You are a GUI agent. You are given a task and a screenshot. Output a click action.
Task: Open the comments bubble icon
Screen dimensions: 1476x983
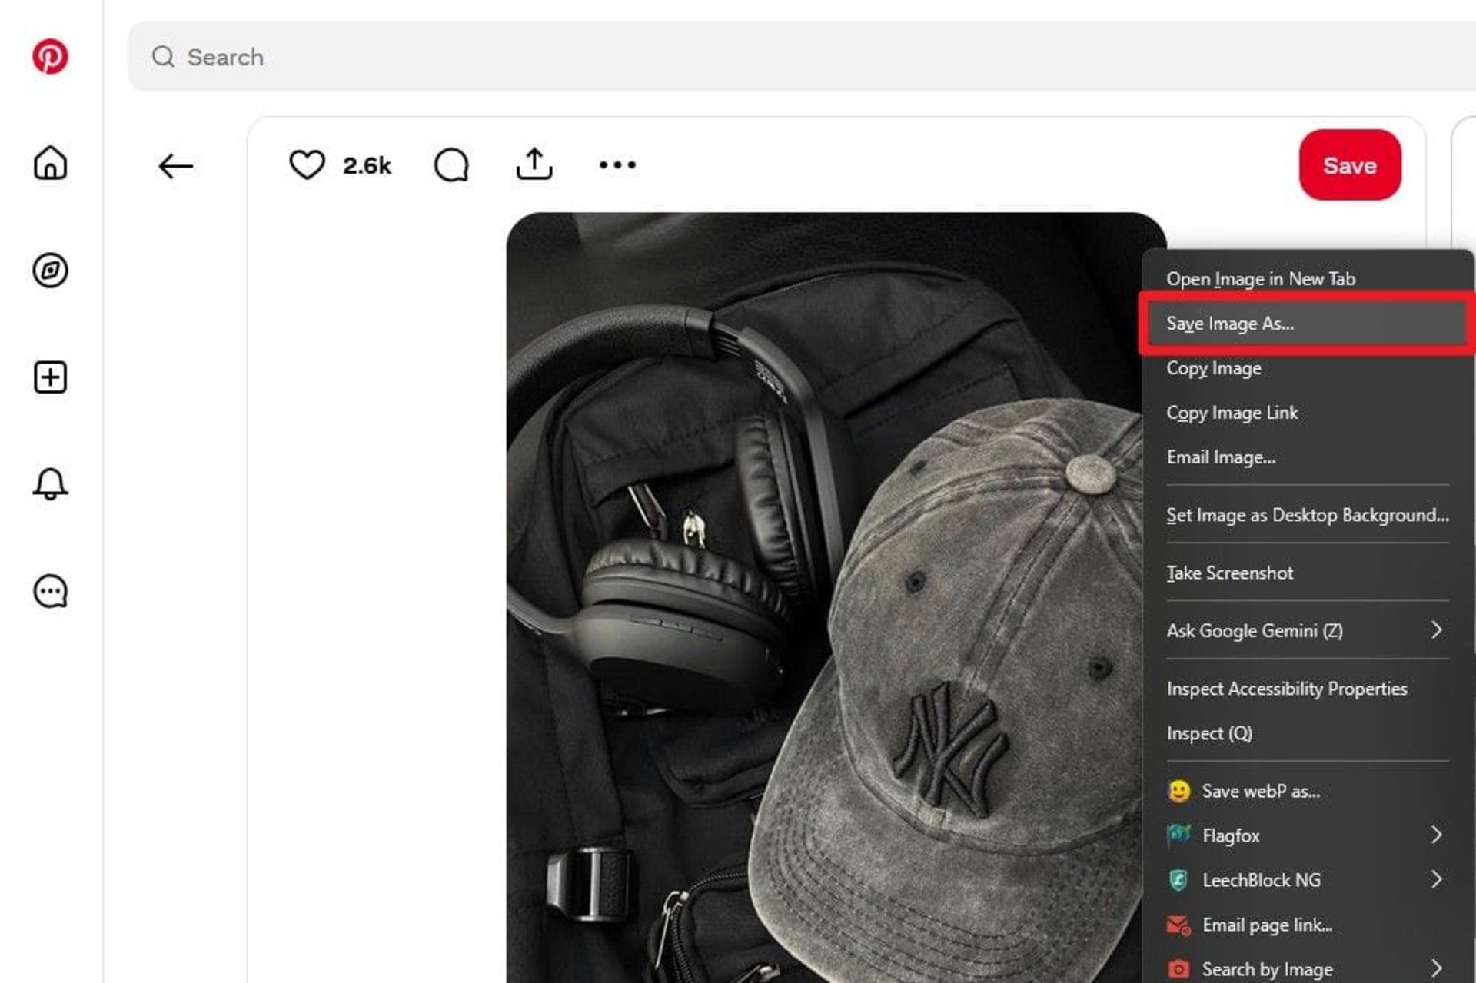coord(451,164)
